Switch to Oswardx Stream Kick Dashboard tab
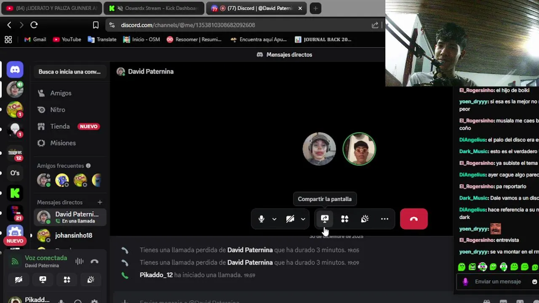 154,8
